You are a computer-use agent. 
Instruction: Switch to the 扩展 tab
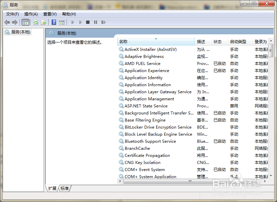pyautogui.click(x=52, y=189)
